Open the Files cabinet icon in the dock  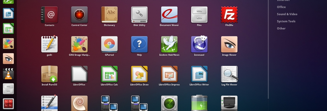[x=8, y=89]
